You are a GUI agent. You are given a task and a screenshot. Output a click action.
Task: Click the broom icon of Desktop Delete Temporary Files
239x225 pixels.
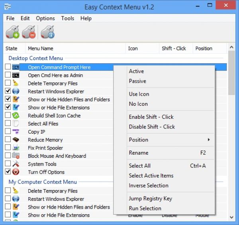(x=16, y=83)
